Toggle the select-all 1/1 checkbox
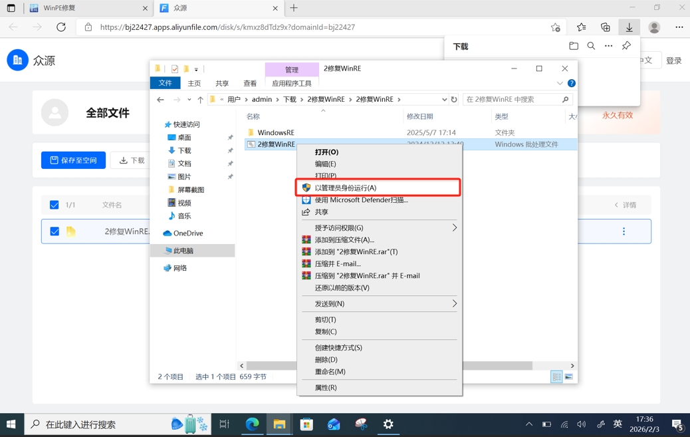 [55, 205]
